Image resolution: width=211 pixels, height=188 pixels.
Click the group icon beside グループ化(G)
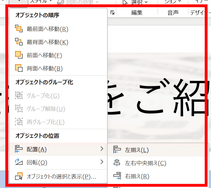19,95
